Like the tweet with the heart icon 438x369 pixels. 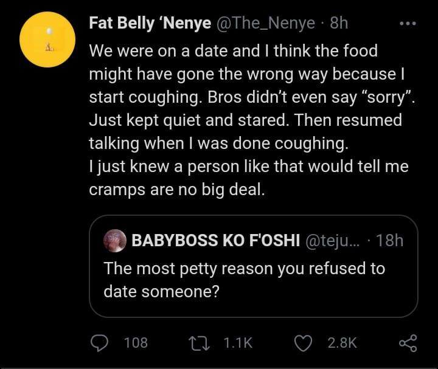(x=303, y=343)
